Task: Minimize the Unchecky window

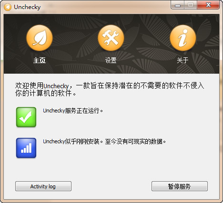Action: click(x=178, y=5)
